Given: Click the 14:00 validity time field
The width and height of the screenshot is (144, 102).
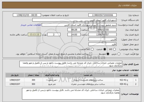Looking at the screenshot, I should [x=74, y=35].
